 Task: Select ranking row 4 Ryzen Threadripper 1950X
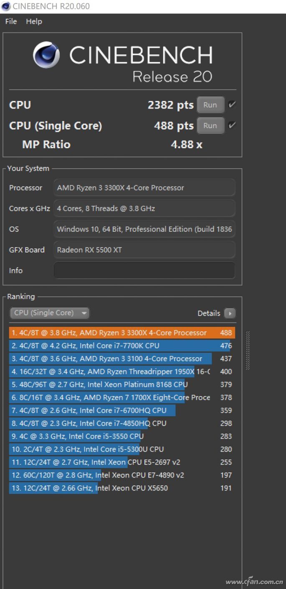tap(122, 372)
